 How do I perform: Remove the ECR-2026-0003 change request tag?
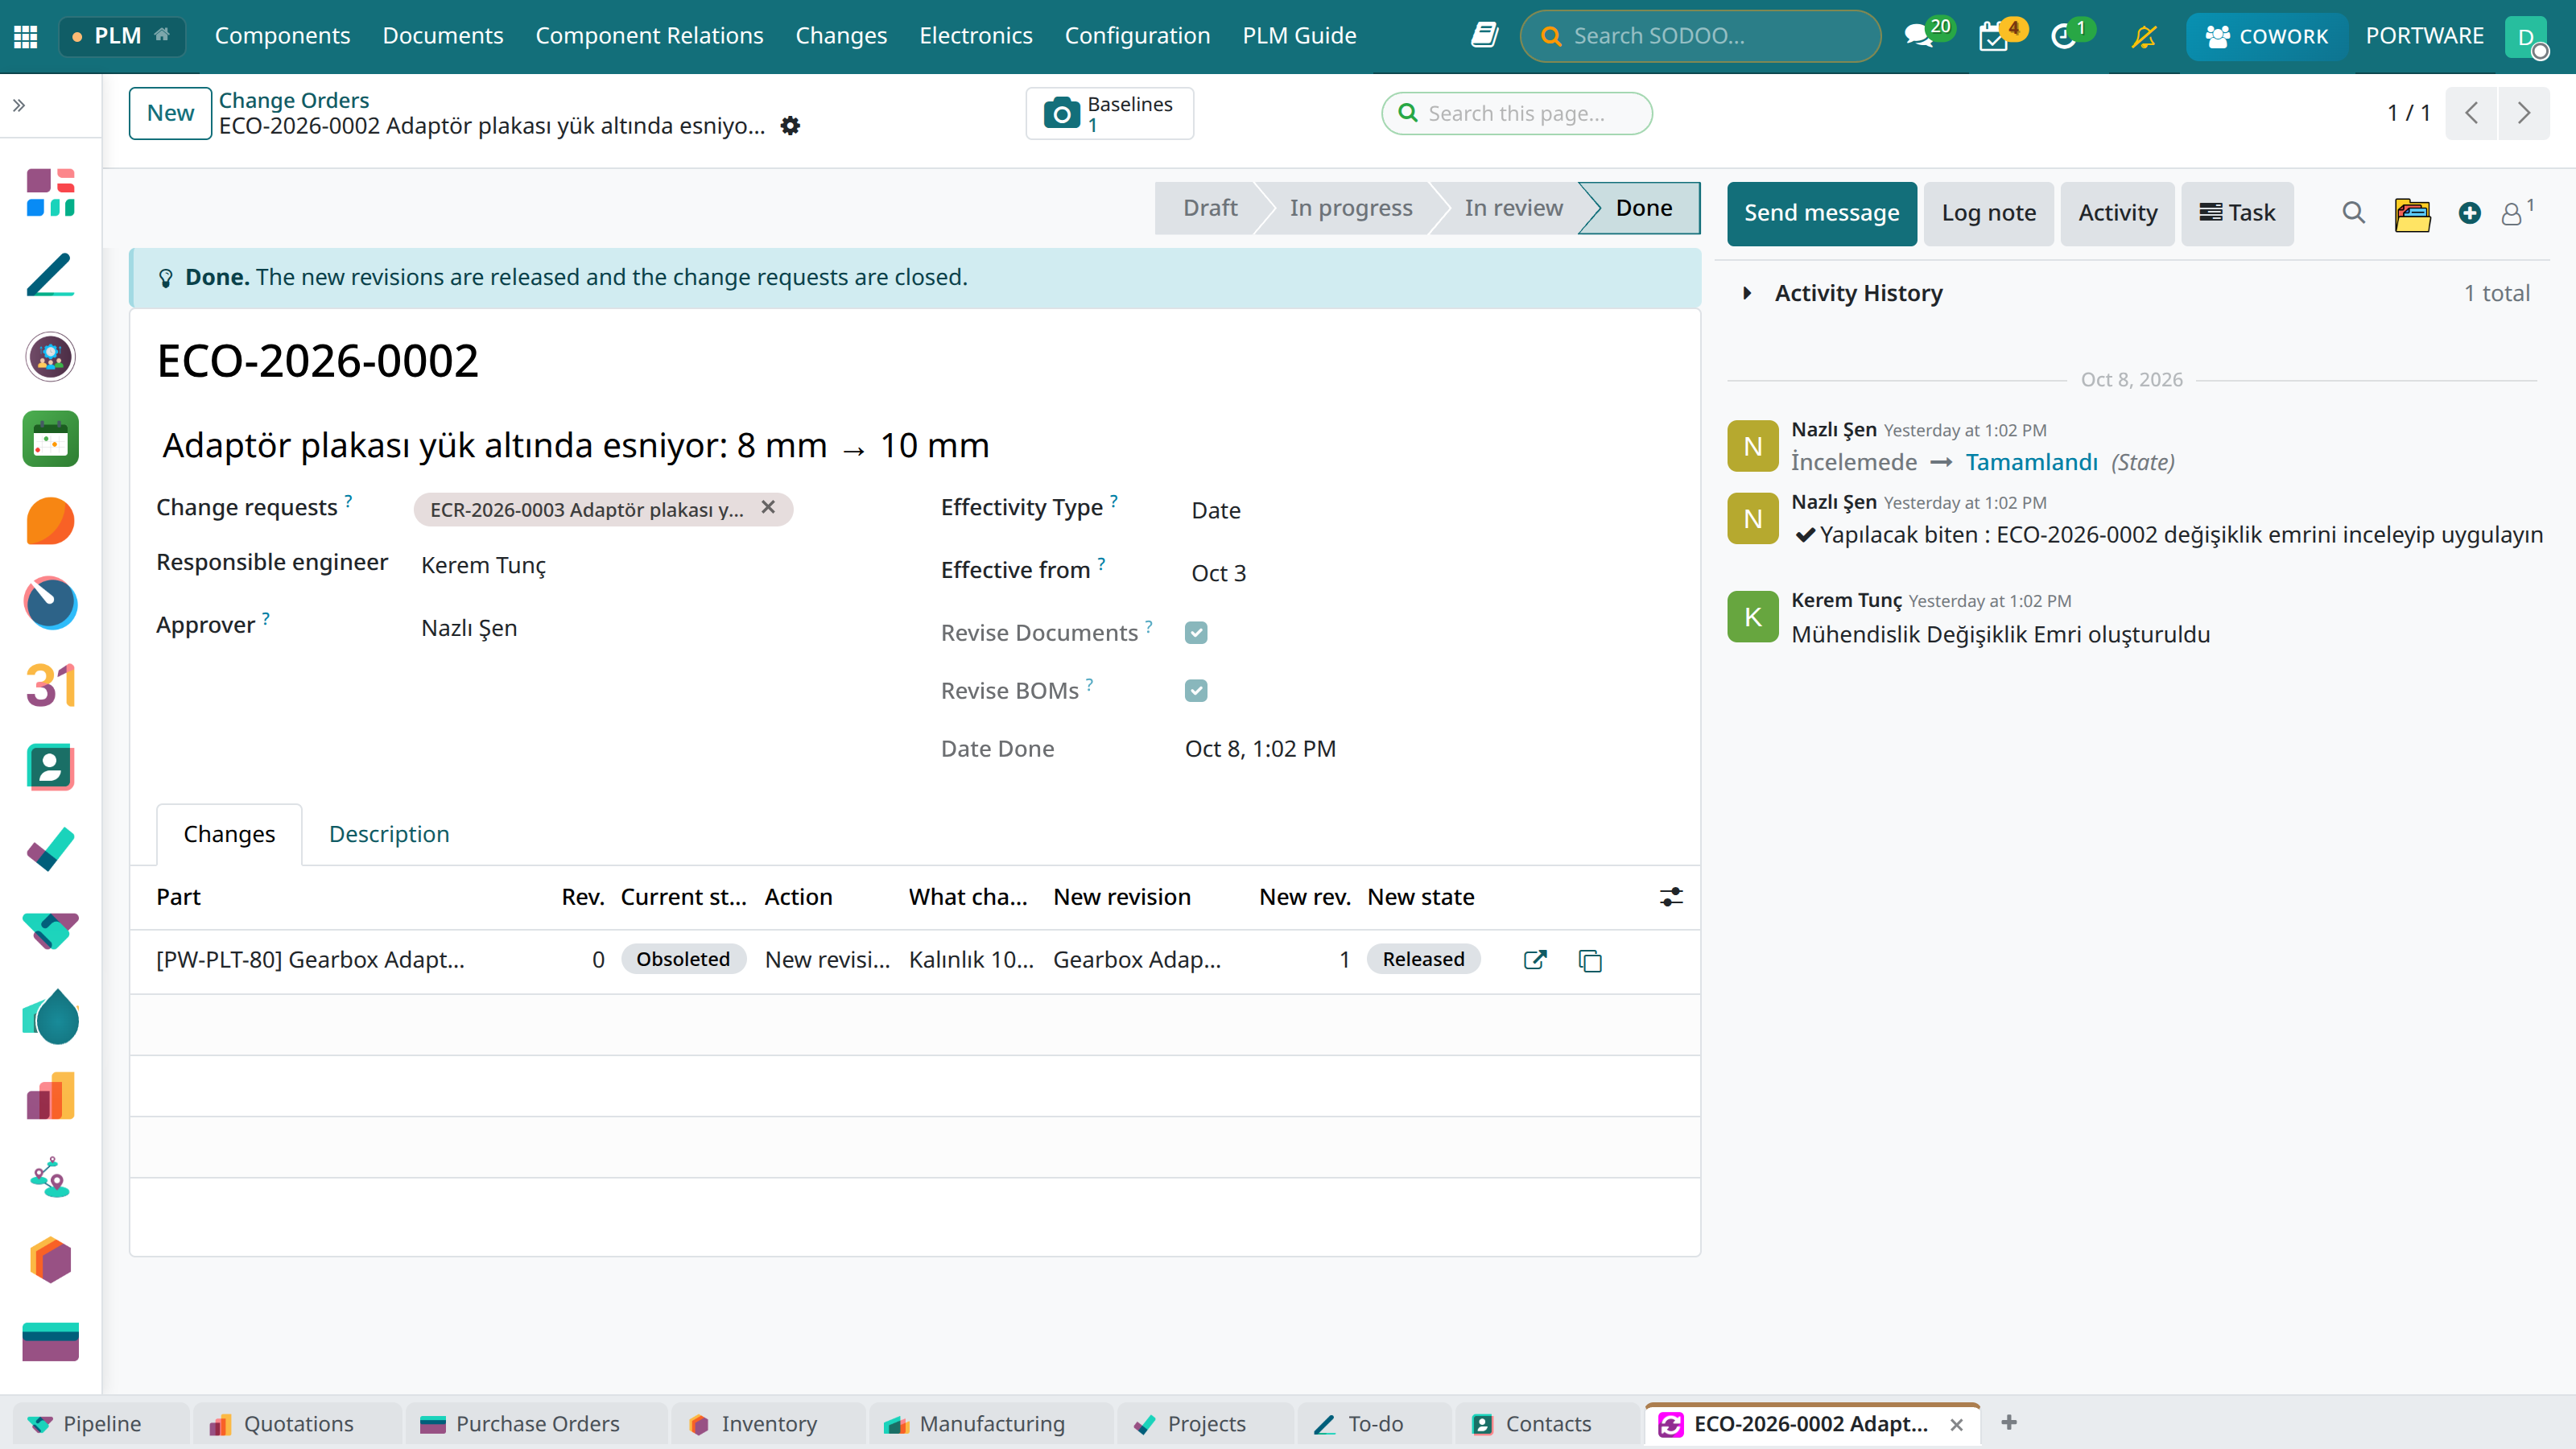click(768, 508)
